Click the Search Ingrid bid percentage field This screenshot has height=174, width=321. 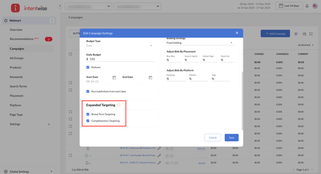pyautogui.click(x=192, y=60)
